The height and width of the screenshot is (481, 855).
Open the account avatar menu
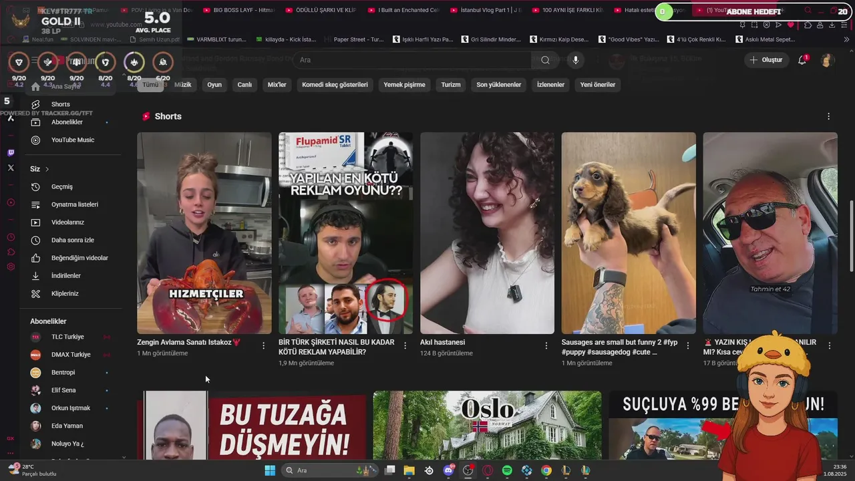pos(827,60)
